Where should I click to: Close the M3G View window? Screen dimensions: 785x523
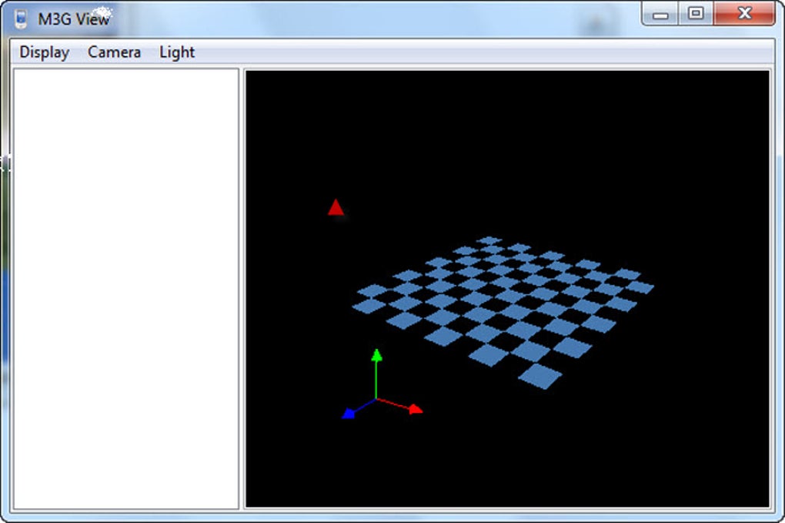(x=744, y=14)
